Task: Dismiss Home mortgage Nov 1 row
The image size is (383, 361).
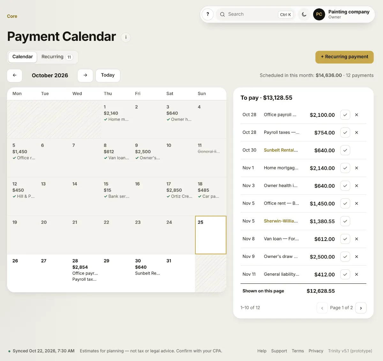Action: click(x=357, y=168)
